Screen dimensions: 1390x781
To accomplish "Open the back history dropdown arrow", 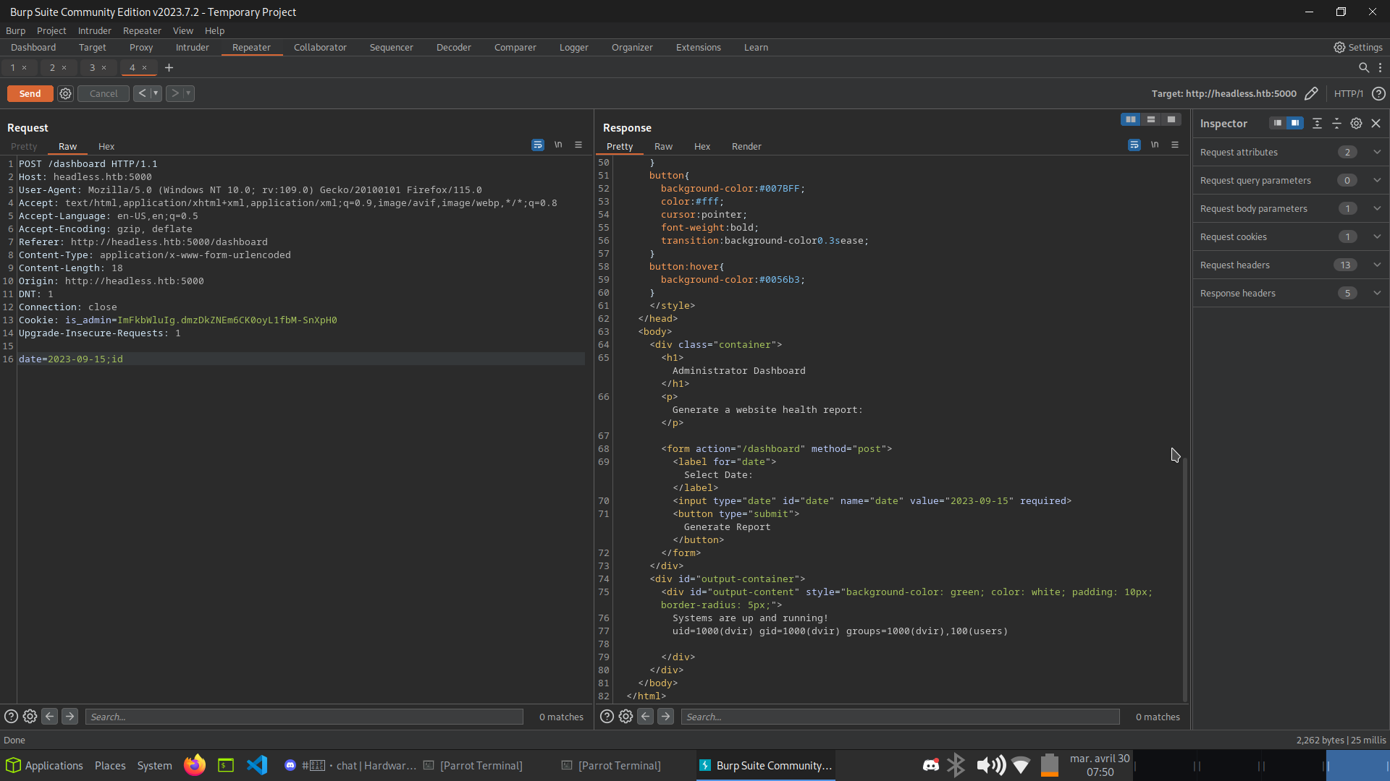I will point(156,93).
